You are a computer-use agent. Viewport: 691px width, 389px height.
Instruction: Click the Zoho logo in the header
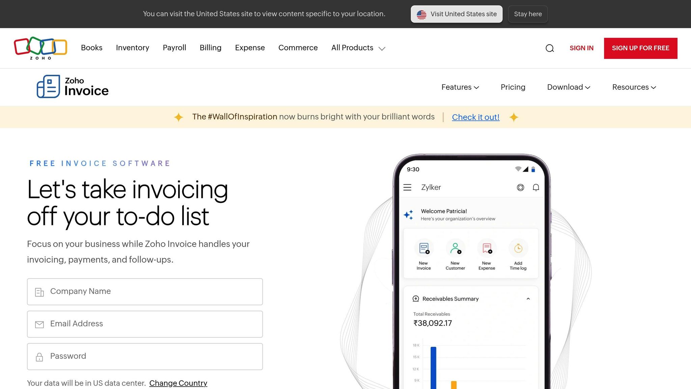[40, 48]
